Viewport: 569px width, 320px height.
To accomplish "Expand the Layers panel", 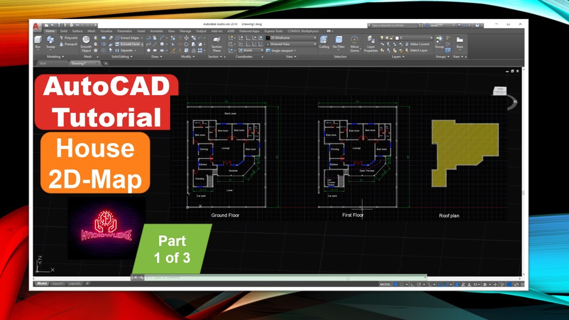I will click(397, 57).
